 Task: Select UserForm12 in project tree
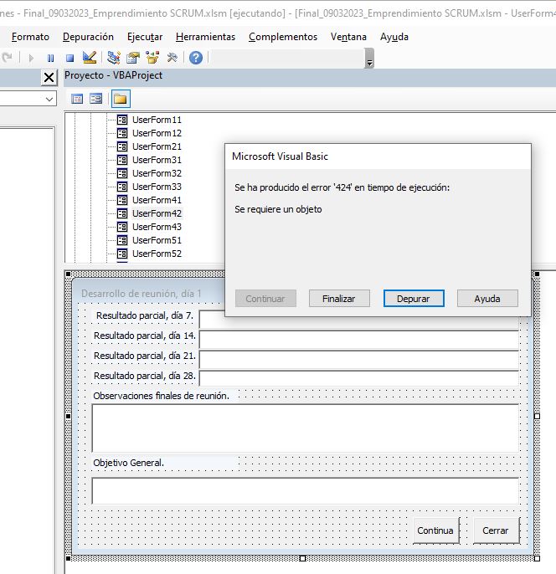(157, 133)
